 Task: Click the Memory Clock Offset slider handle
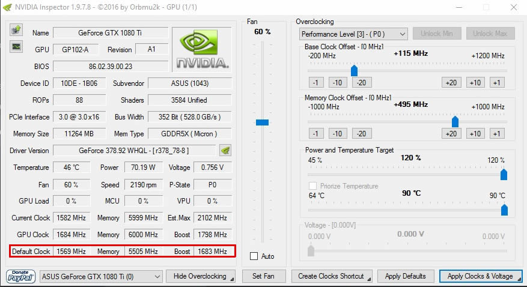pos(455,121)
